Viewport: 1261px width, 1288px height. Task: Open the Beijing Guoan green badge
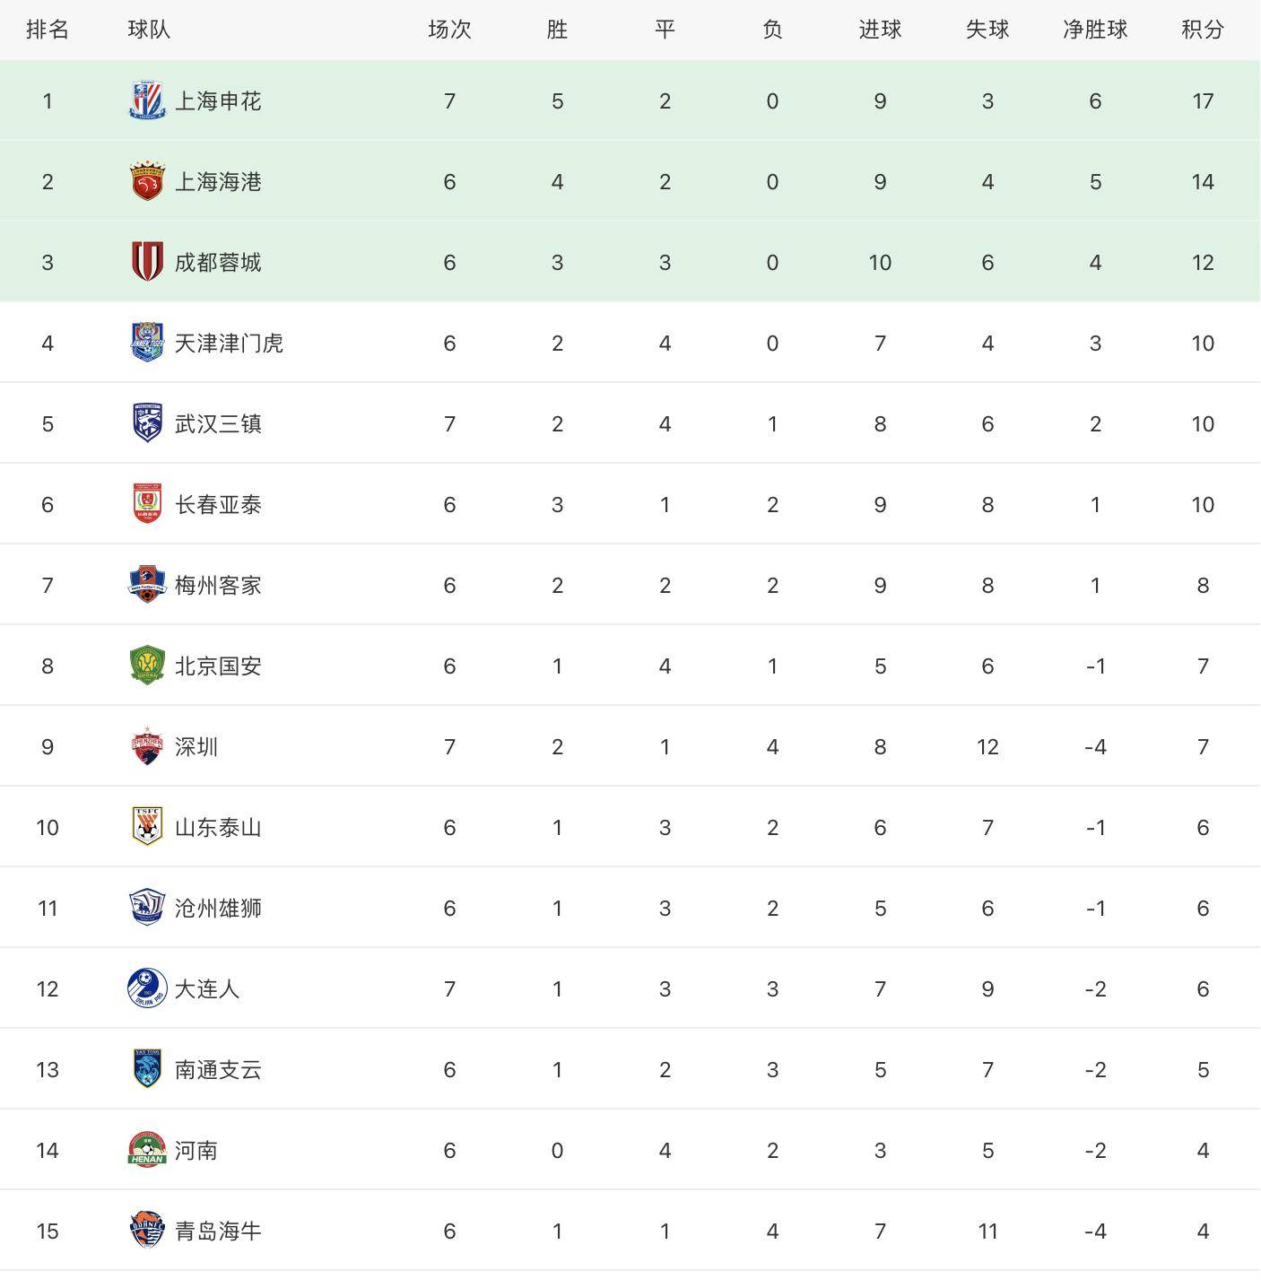(x=147, y=666)
